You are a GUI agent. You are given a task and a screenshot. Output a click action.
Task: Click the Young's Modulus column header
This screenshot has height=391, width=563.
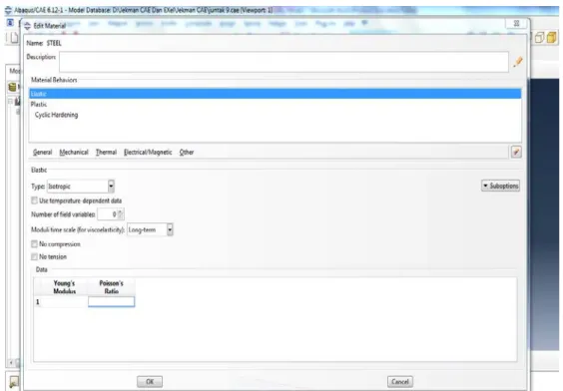click(65, 287)
